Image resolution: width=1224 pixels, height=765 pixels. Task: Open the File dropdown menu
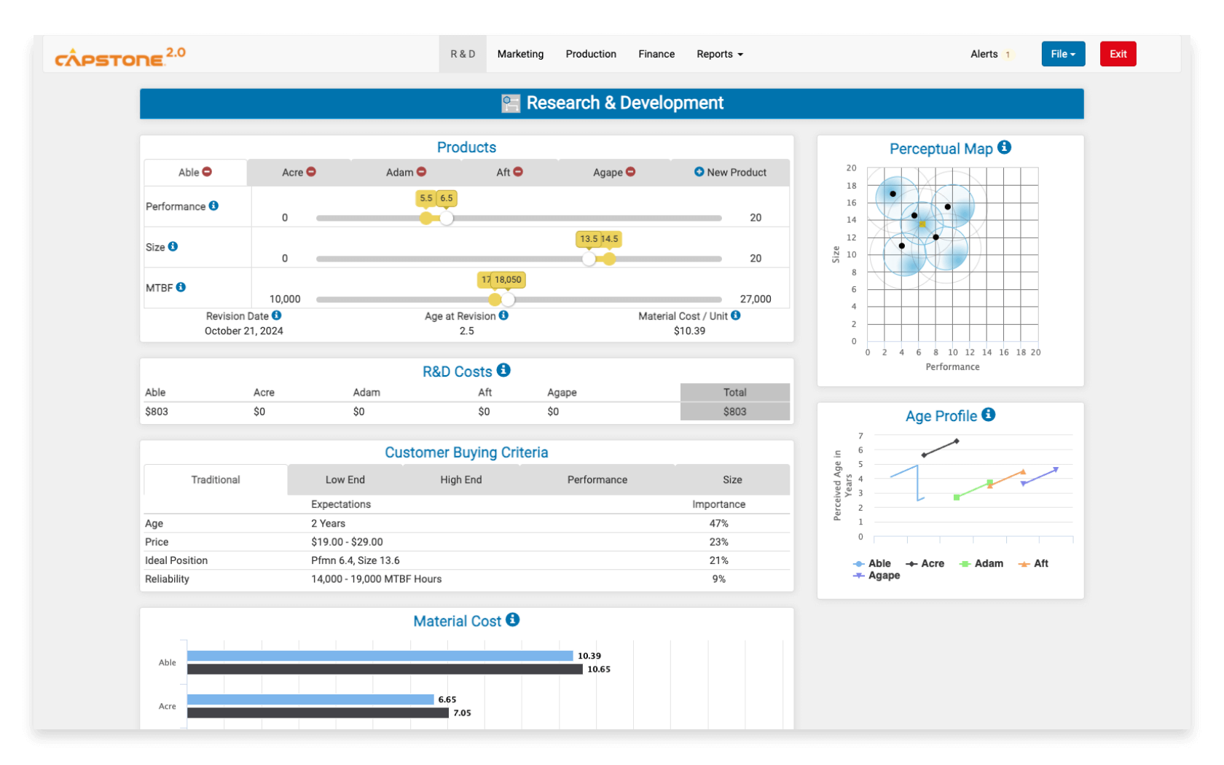point(1062,54)
